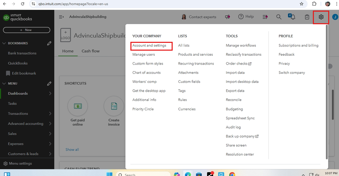The height and width of the screenshot is (176, 339).
Task: Click the browser address bar URL
Action: point(73,4)
